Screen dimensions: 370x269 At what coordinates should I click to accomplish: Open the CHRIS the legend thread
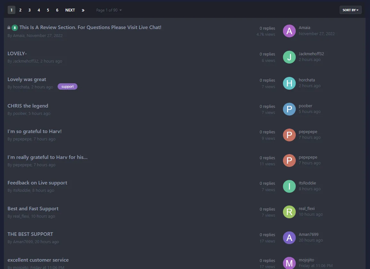[28, 106]
